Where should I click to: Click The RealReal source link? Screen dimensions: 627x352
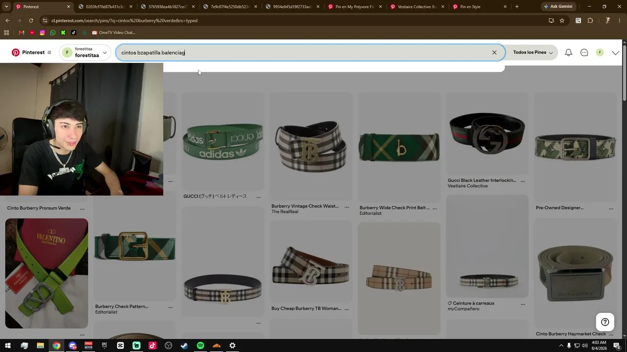point(285,212)
